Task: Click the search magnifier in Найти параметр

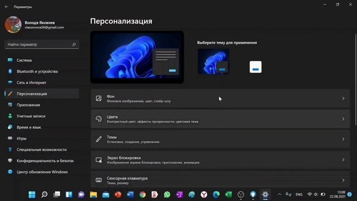Action: (x=74, y=45)
